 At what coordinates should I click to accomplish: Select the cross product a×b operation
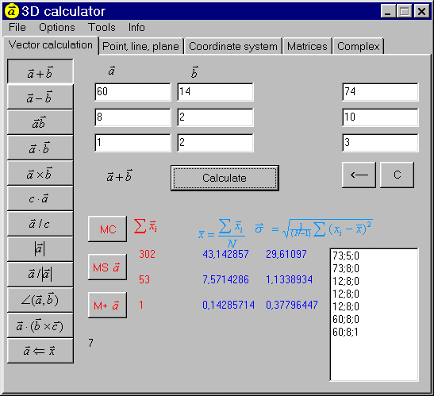pos(40,173)
